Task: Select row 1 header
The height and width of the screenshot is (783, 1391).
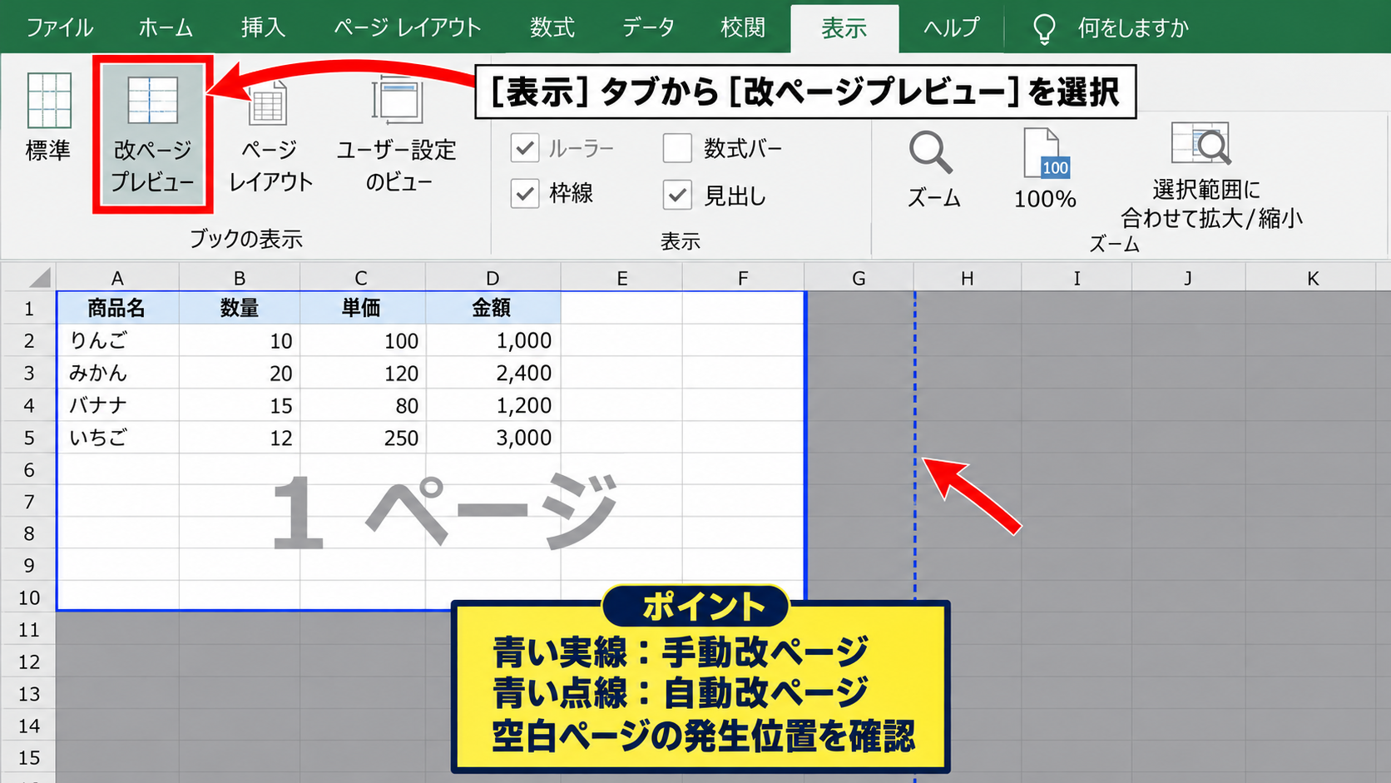Action: [28, 309]
